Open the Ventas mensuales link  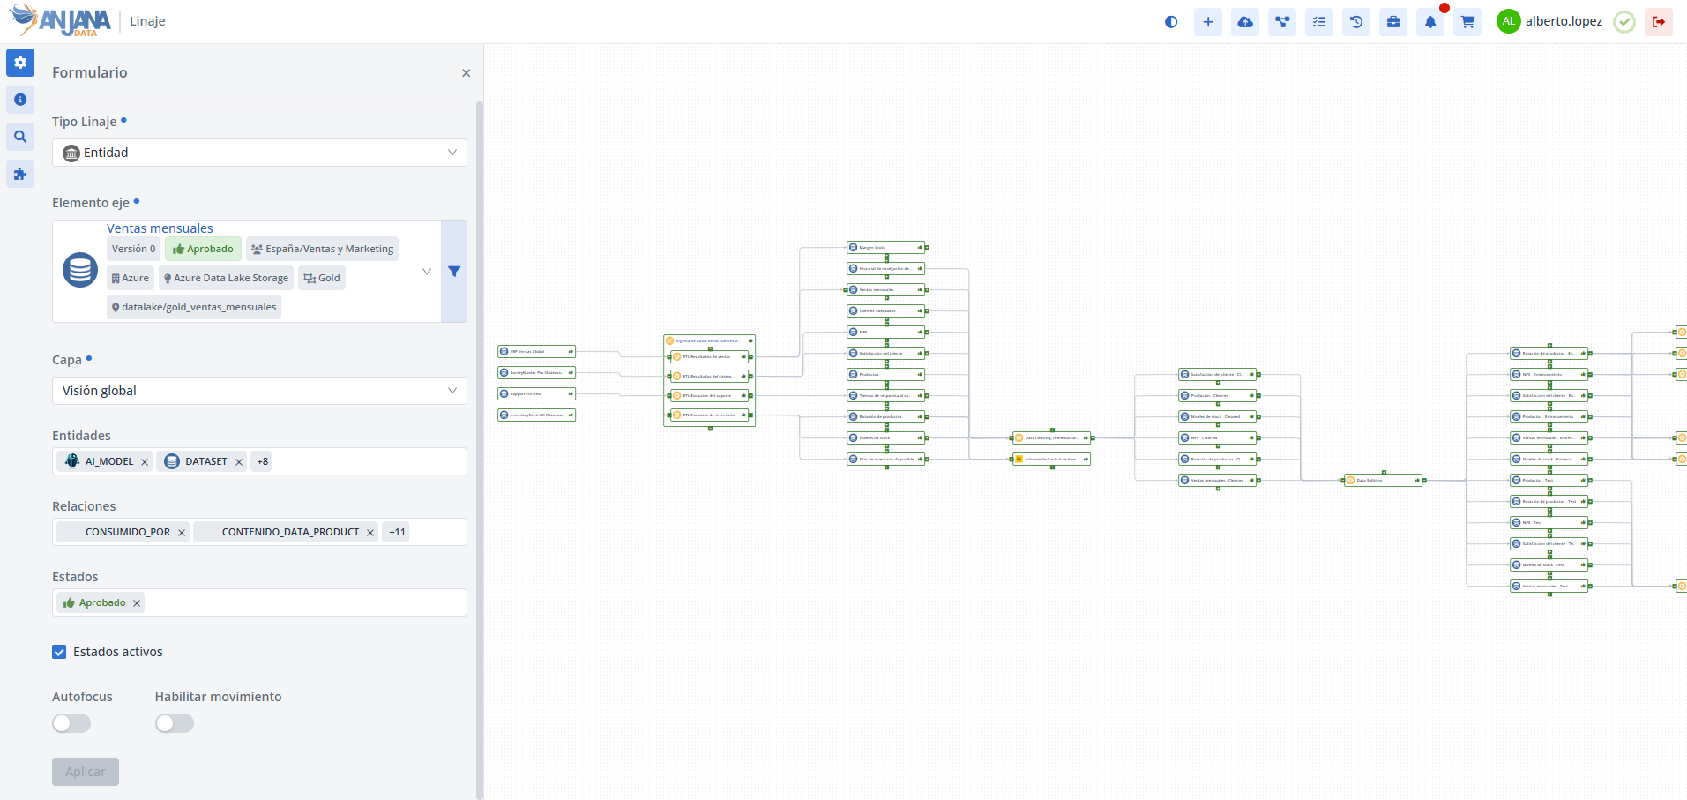pyautogui.click(x=160, y=228)
